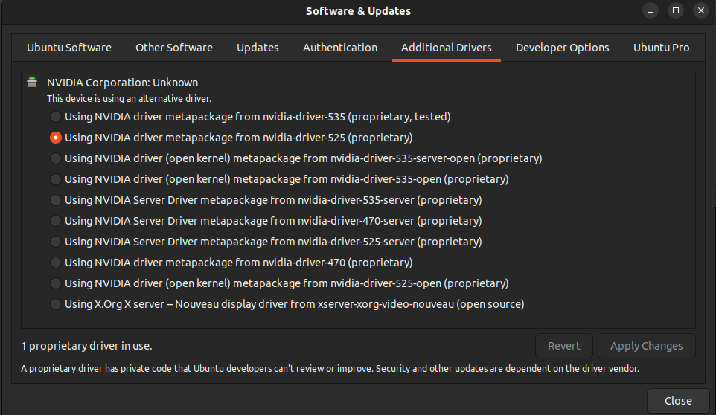Viewport: 716px width, 415px height.
Task: Select Nouveau open source driver radio button
Action: [56, 304]
